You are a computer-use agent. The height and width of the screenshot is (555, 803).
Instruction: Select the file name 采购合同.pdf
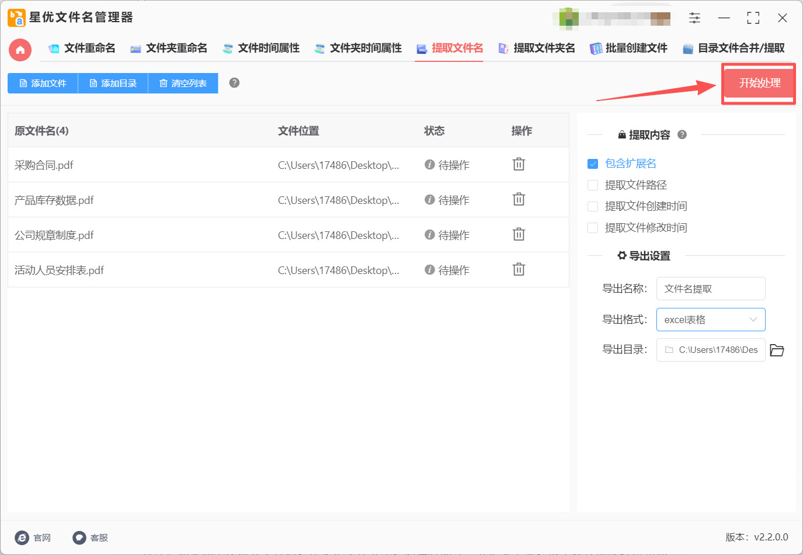point(44,165)
